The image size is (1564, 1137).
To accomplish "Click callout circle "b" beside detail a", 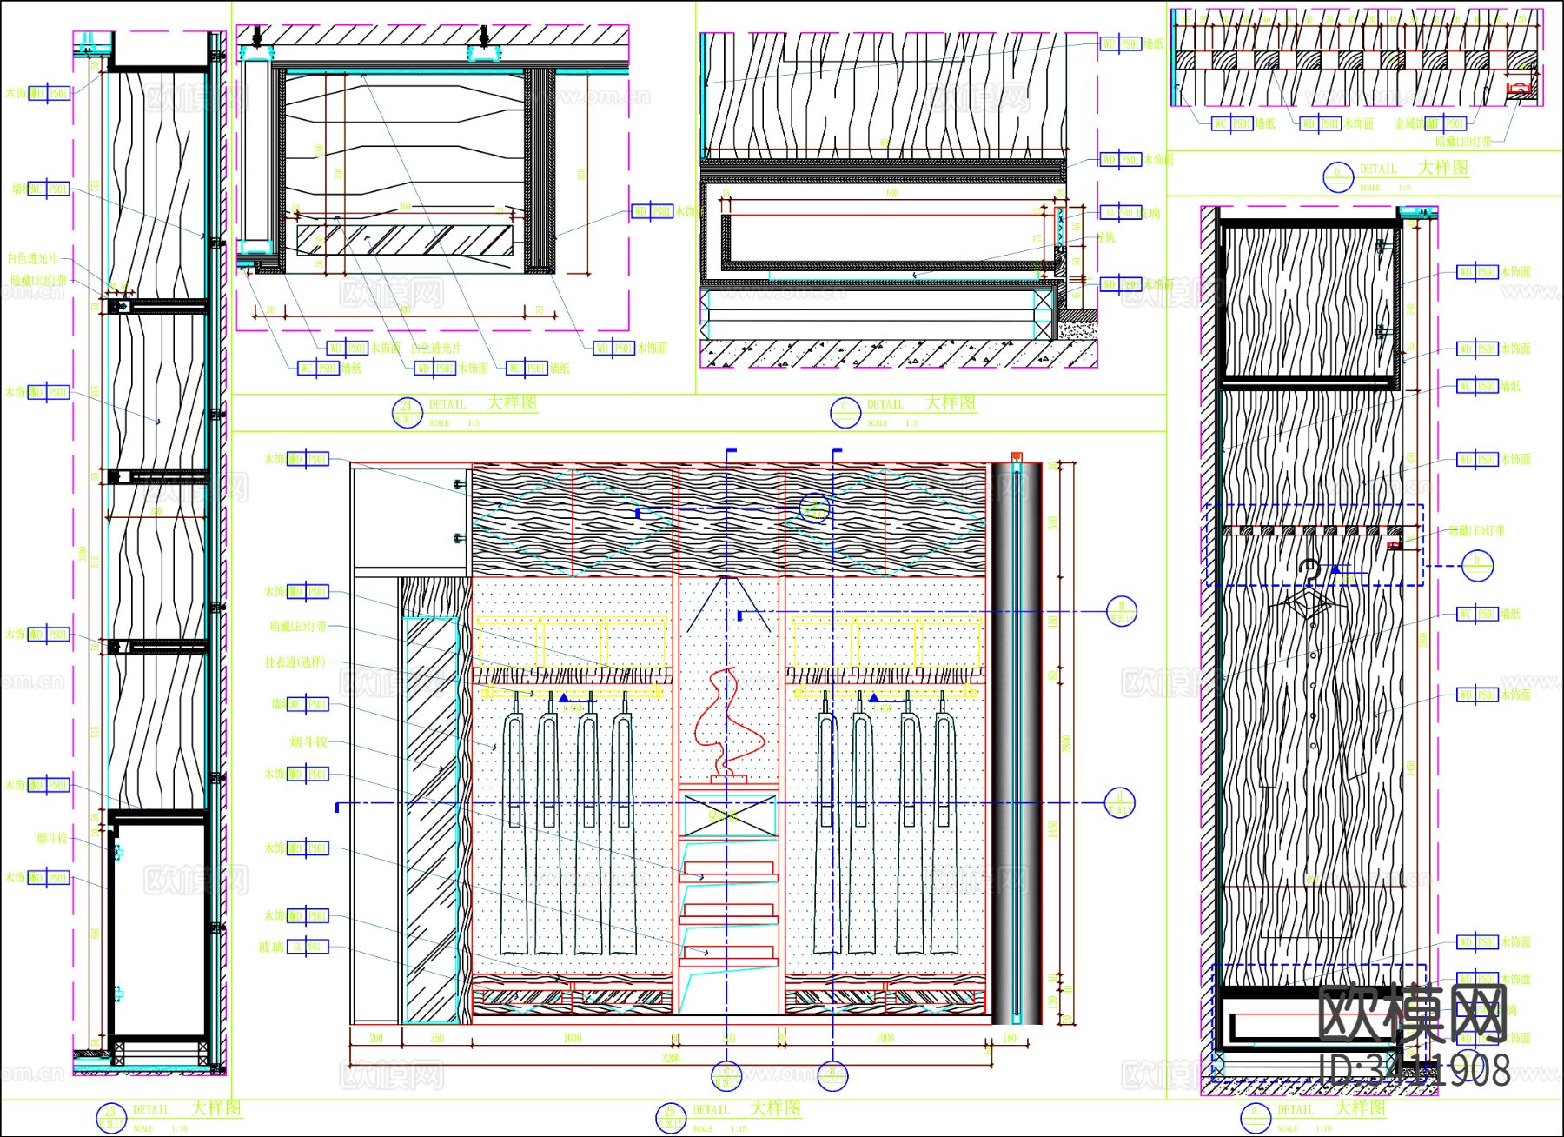I will (1477, 566).
